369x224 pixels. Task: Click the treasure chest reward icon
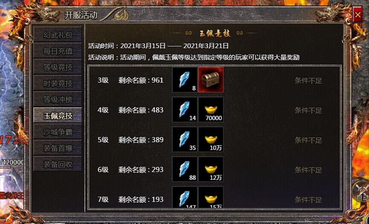(x=211, y=80)
